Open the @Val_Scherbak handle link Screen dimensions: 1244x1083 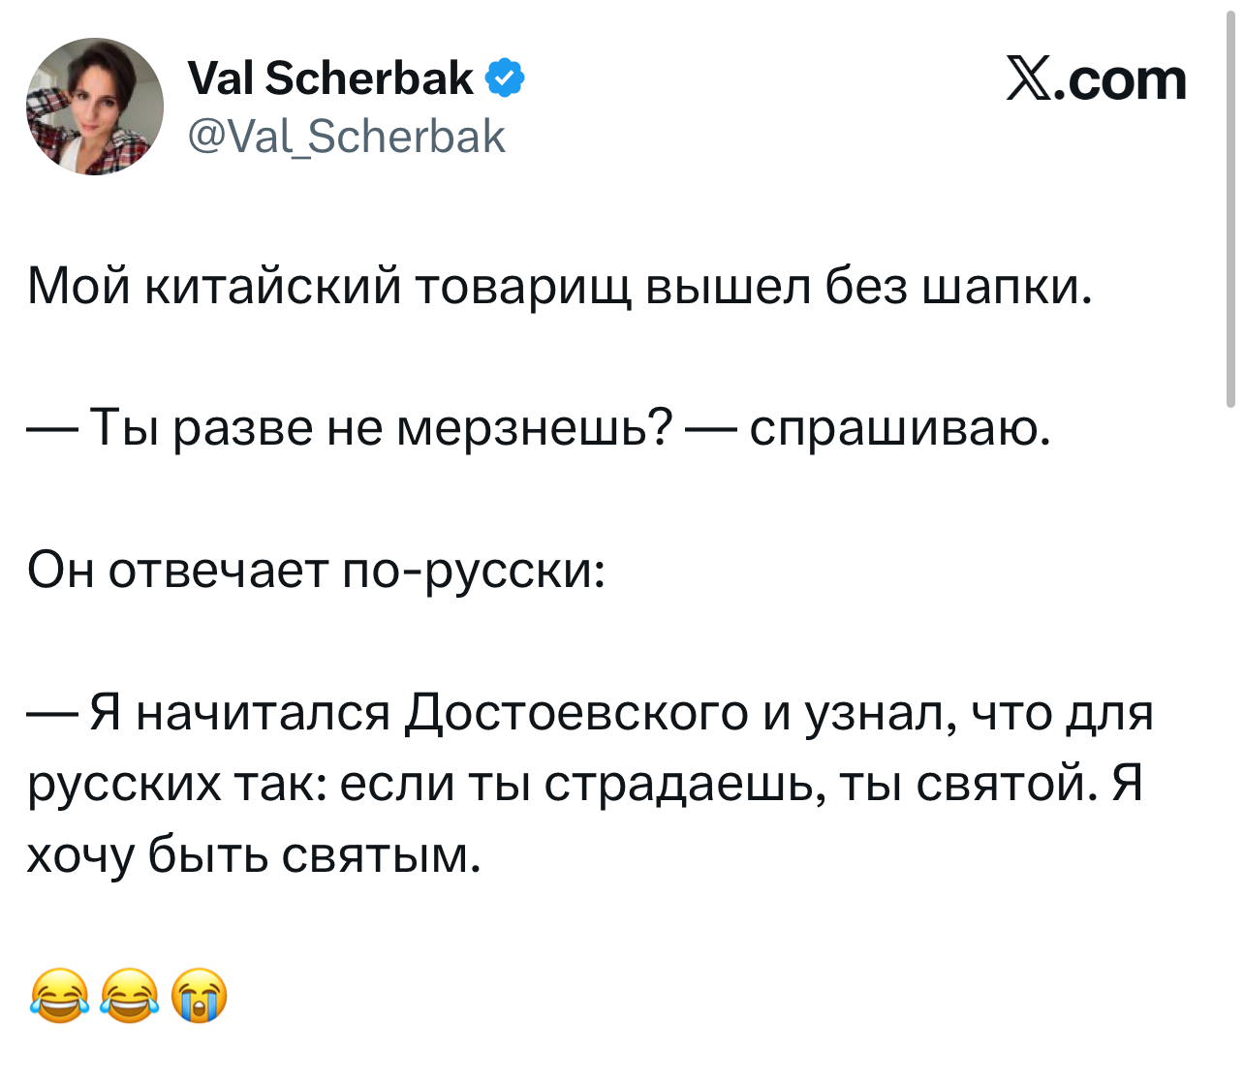pyautogui.click(x=346, y=137)
